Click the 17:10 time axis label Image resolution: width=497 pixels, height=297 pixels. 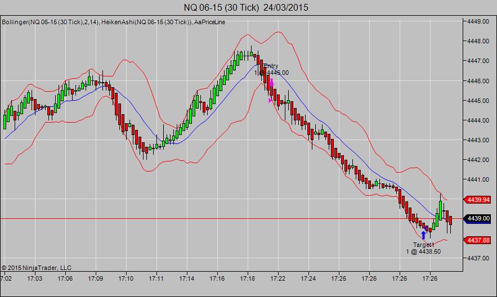[126, 278]
